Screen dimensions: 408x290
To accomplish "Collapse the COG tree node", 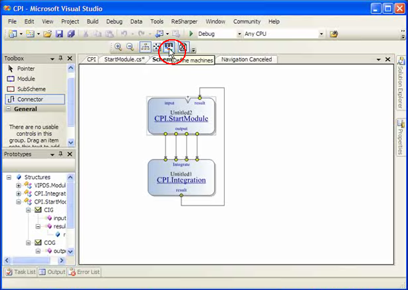I will (x=29, y=243).
